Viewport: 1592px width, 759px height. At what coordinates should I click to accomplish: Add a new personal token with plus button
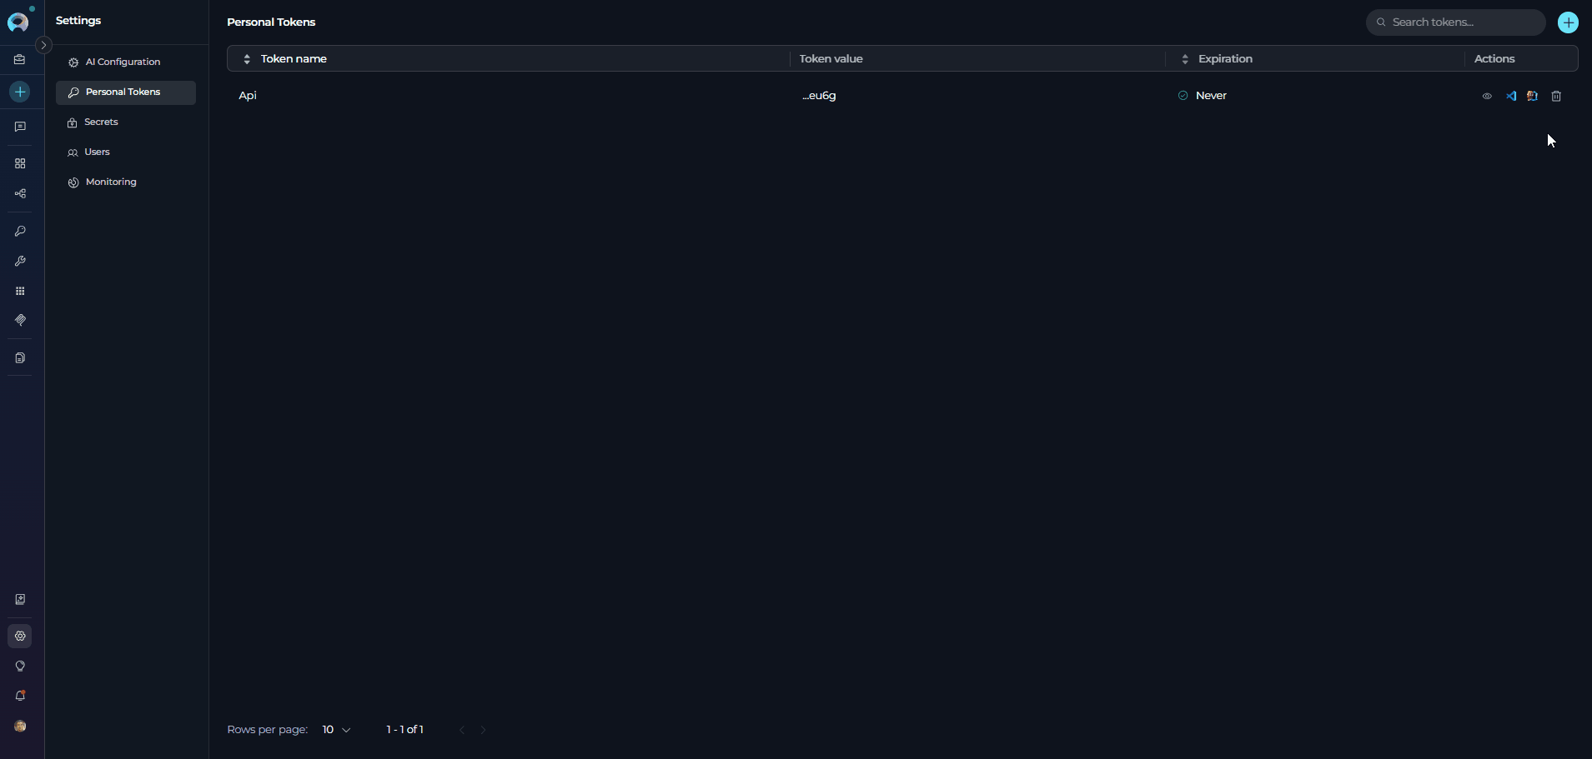1568,22
